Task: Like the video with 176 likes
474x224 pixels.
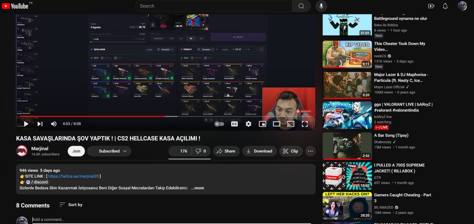Action: pos(180,151)
